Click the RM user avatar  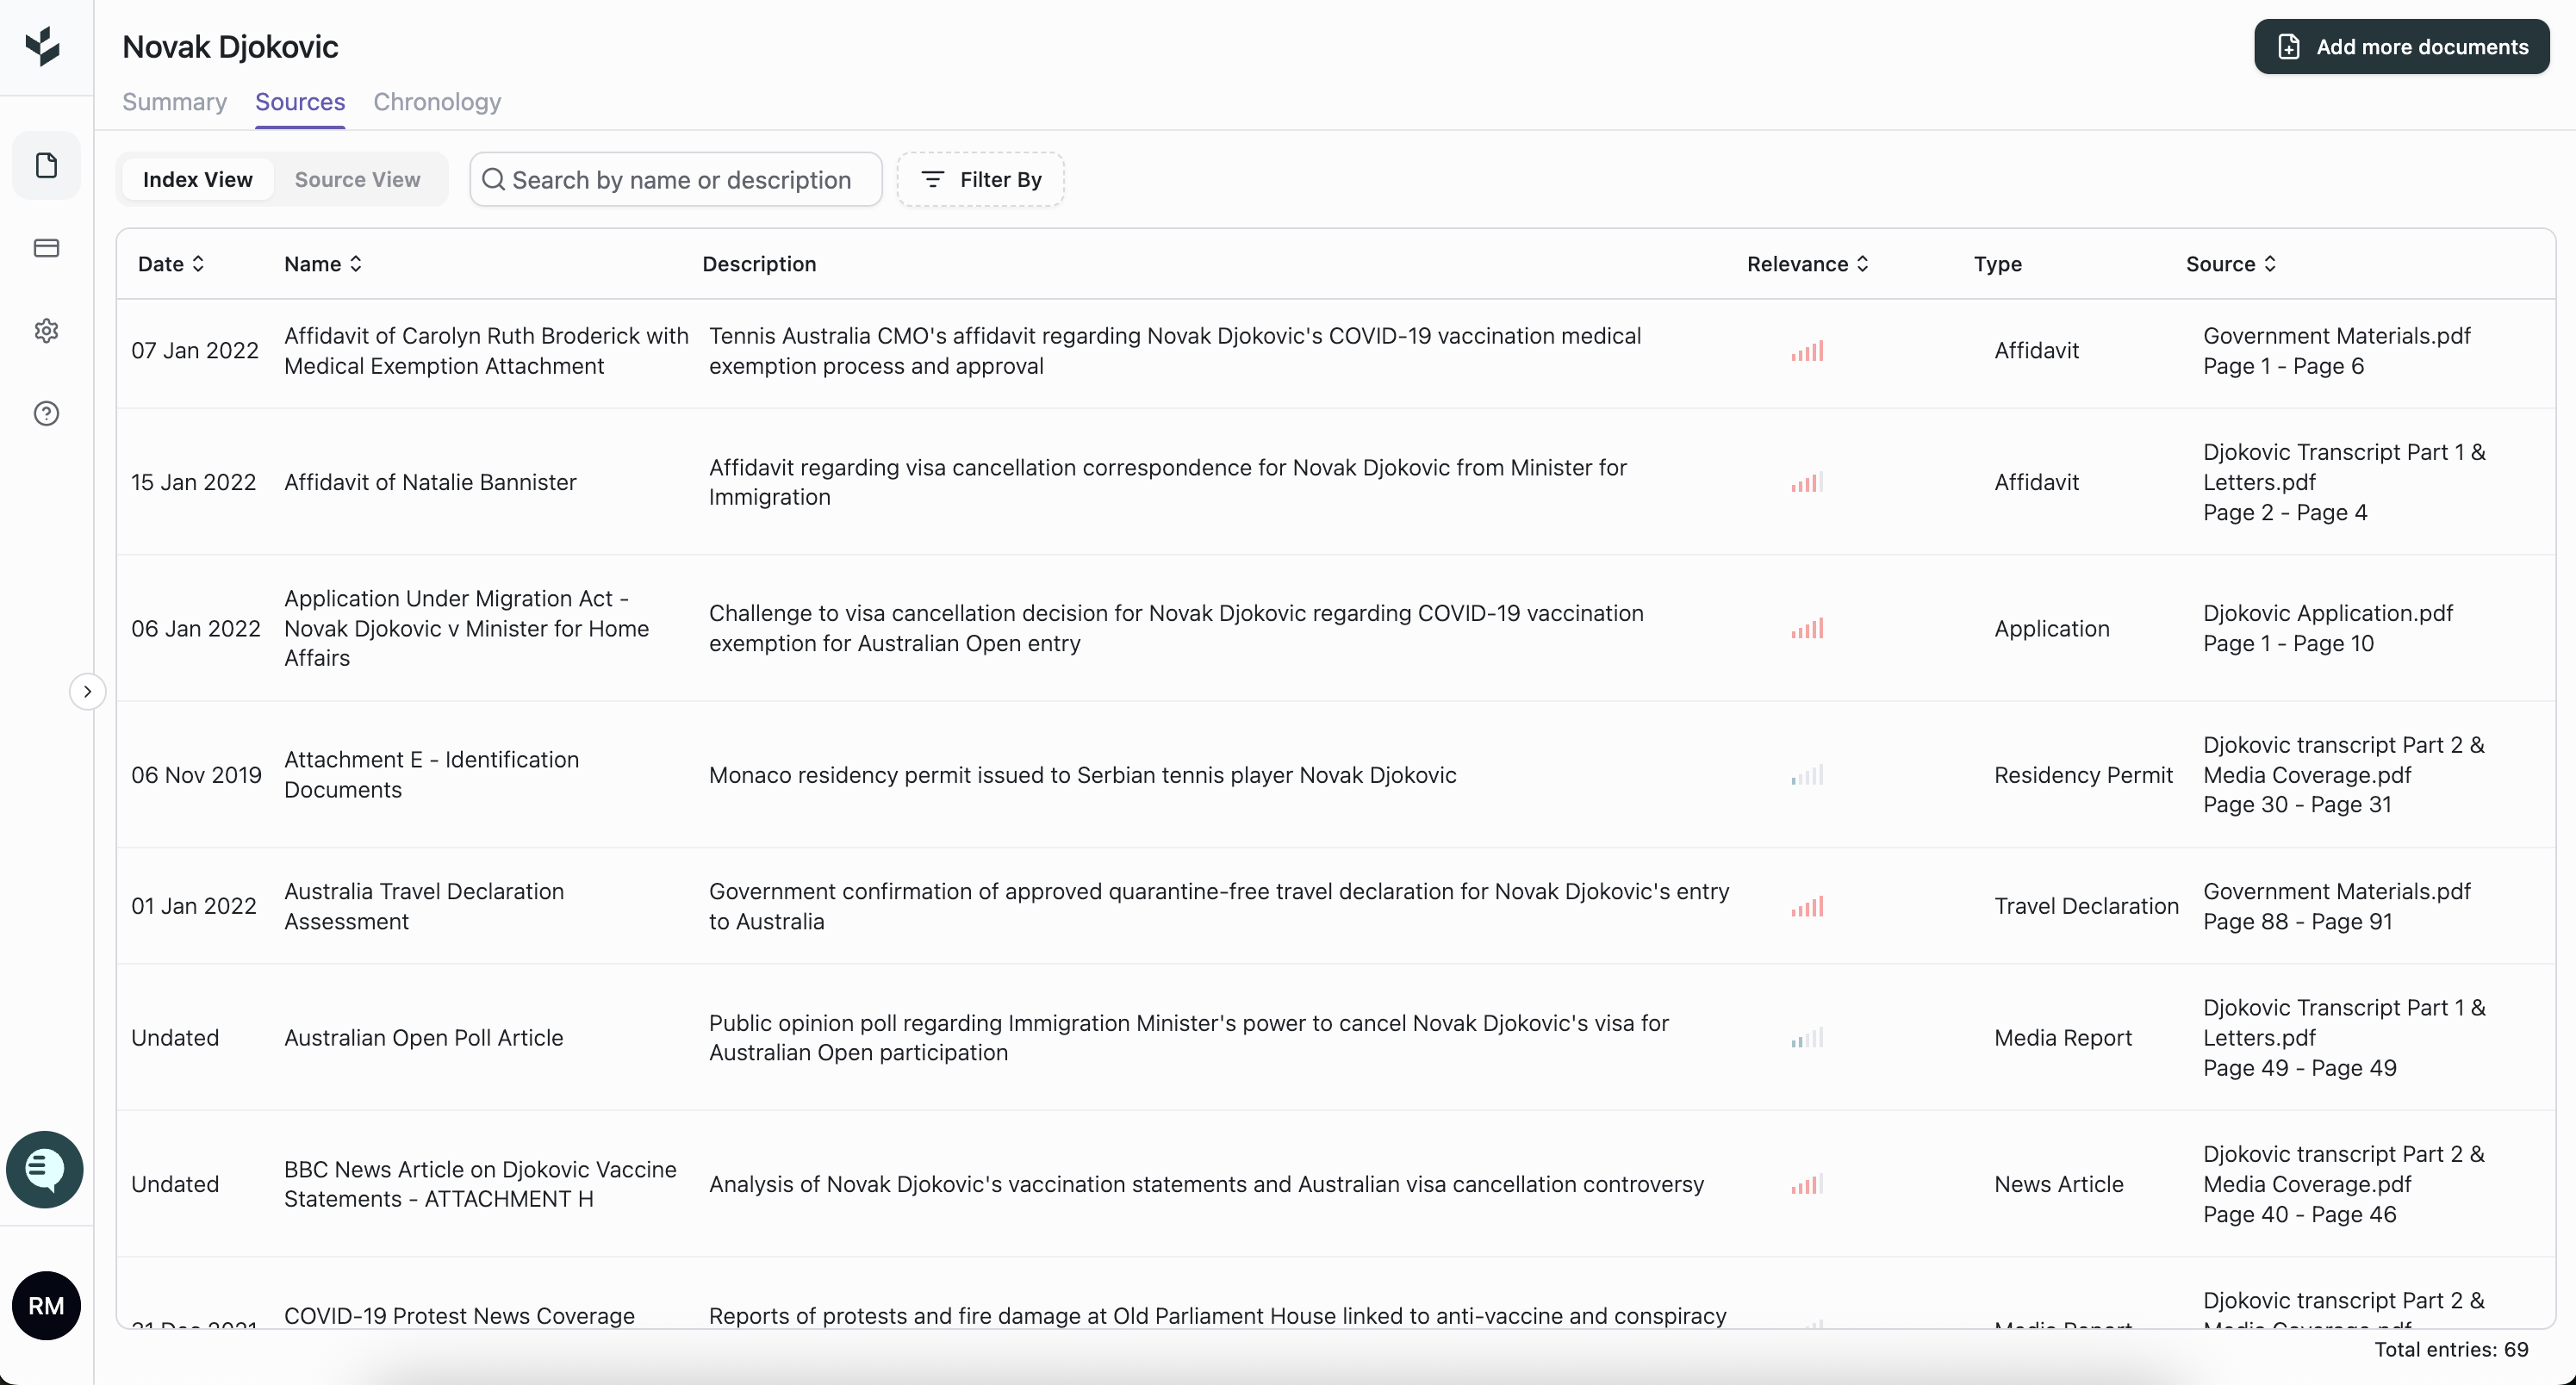pos(46,1305)
